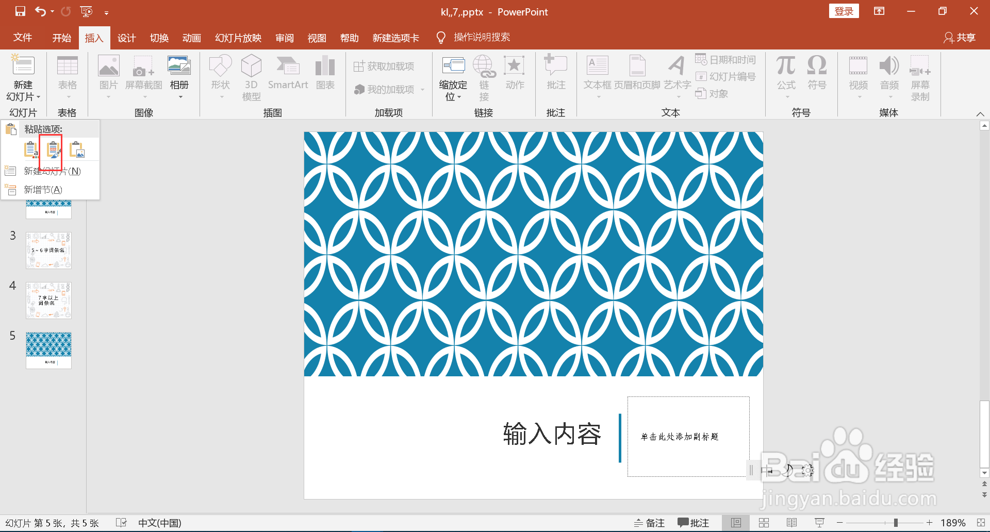
Task: Select slide 5 thumbnail
Action: 48,350
